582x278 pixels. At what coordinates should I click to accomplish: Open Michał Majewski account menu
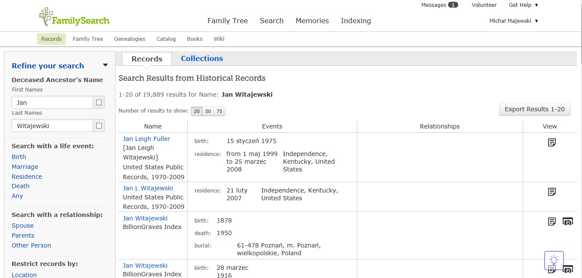pos(514,21)
